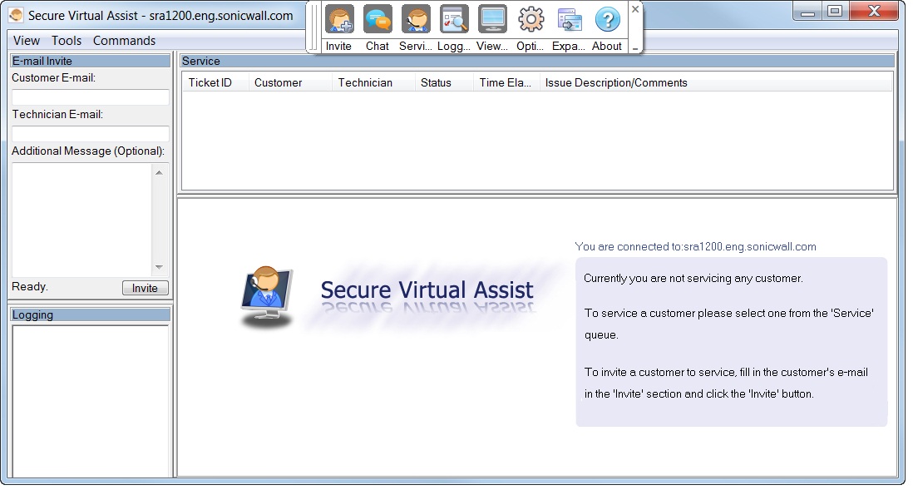
Task: Minimize the Secure Virtual Assist window
Action: tap(807, 12)
